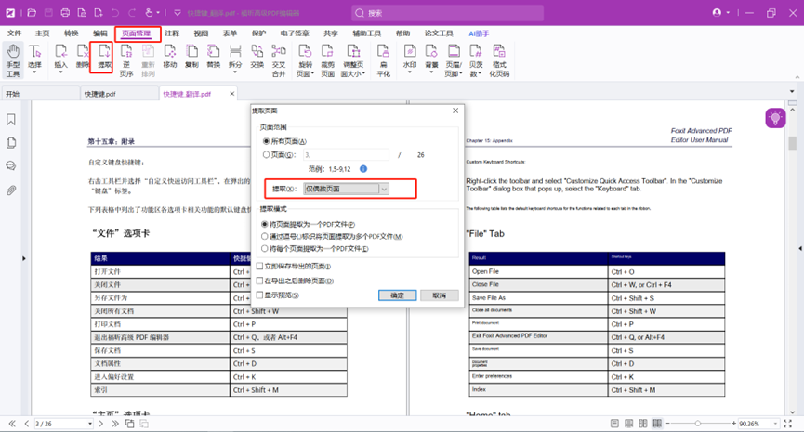Open the 提取 dropdown showing 仅偶数页面
Screen dimensions: 804x432
346,189
